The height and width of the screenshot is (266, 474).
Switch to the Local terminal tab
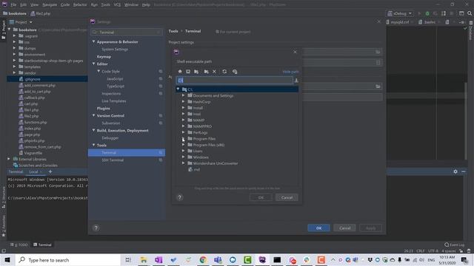click(x=33, y=171)
